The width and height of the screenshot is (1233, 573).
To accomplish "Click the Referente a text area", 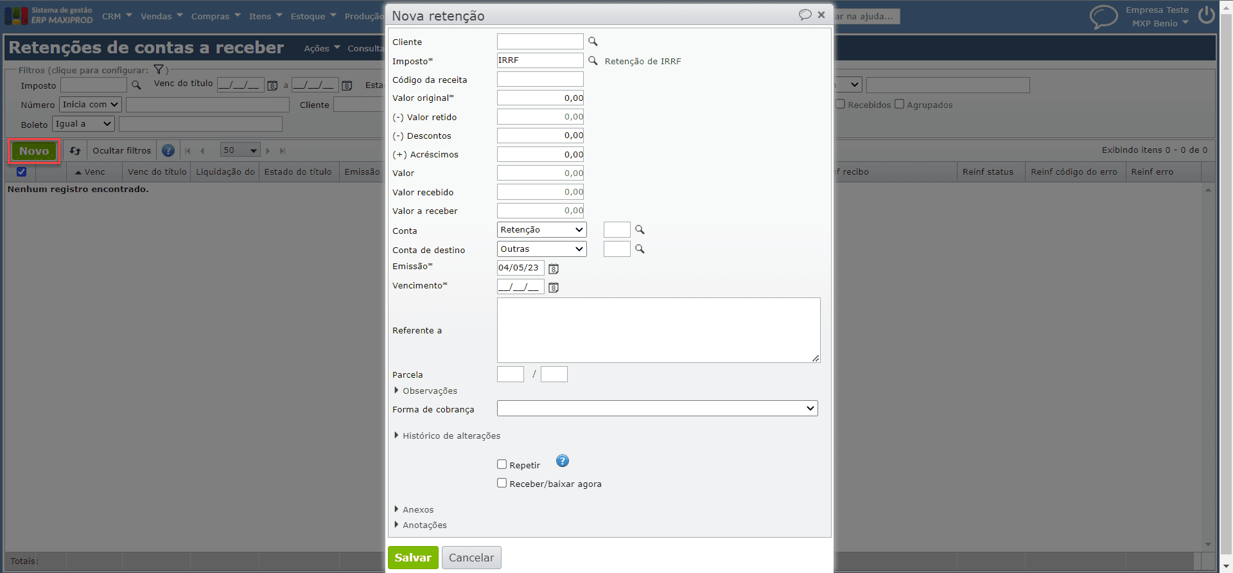I will click(658, 330).
